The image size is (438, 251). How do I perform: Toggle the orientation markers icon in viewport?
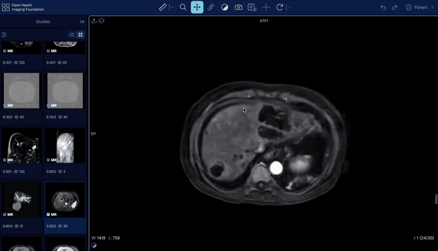[94, 21]
